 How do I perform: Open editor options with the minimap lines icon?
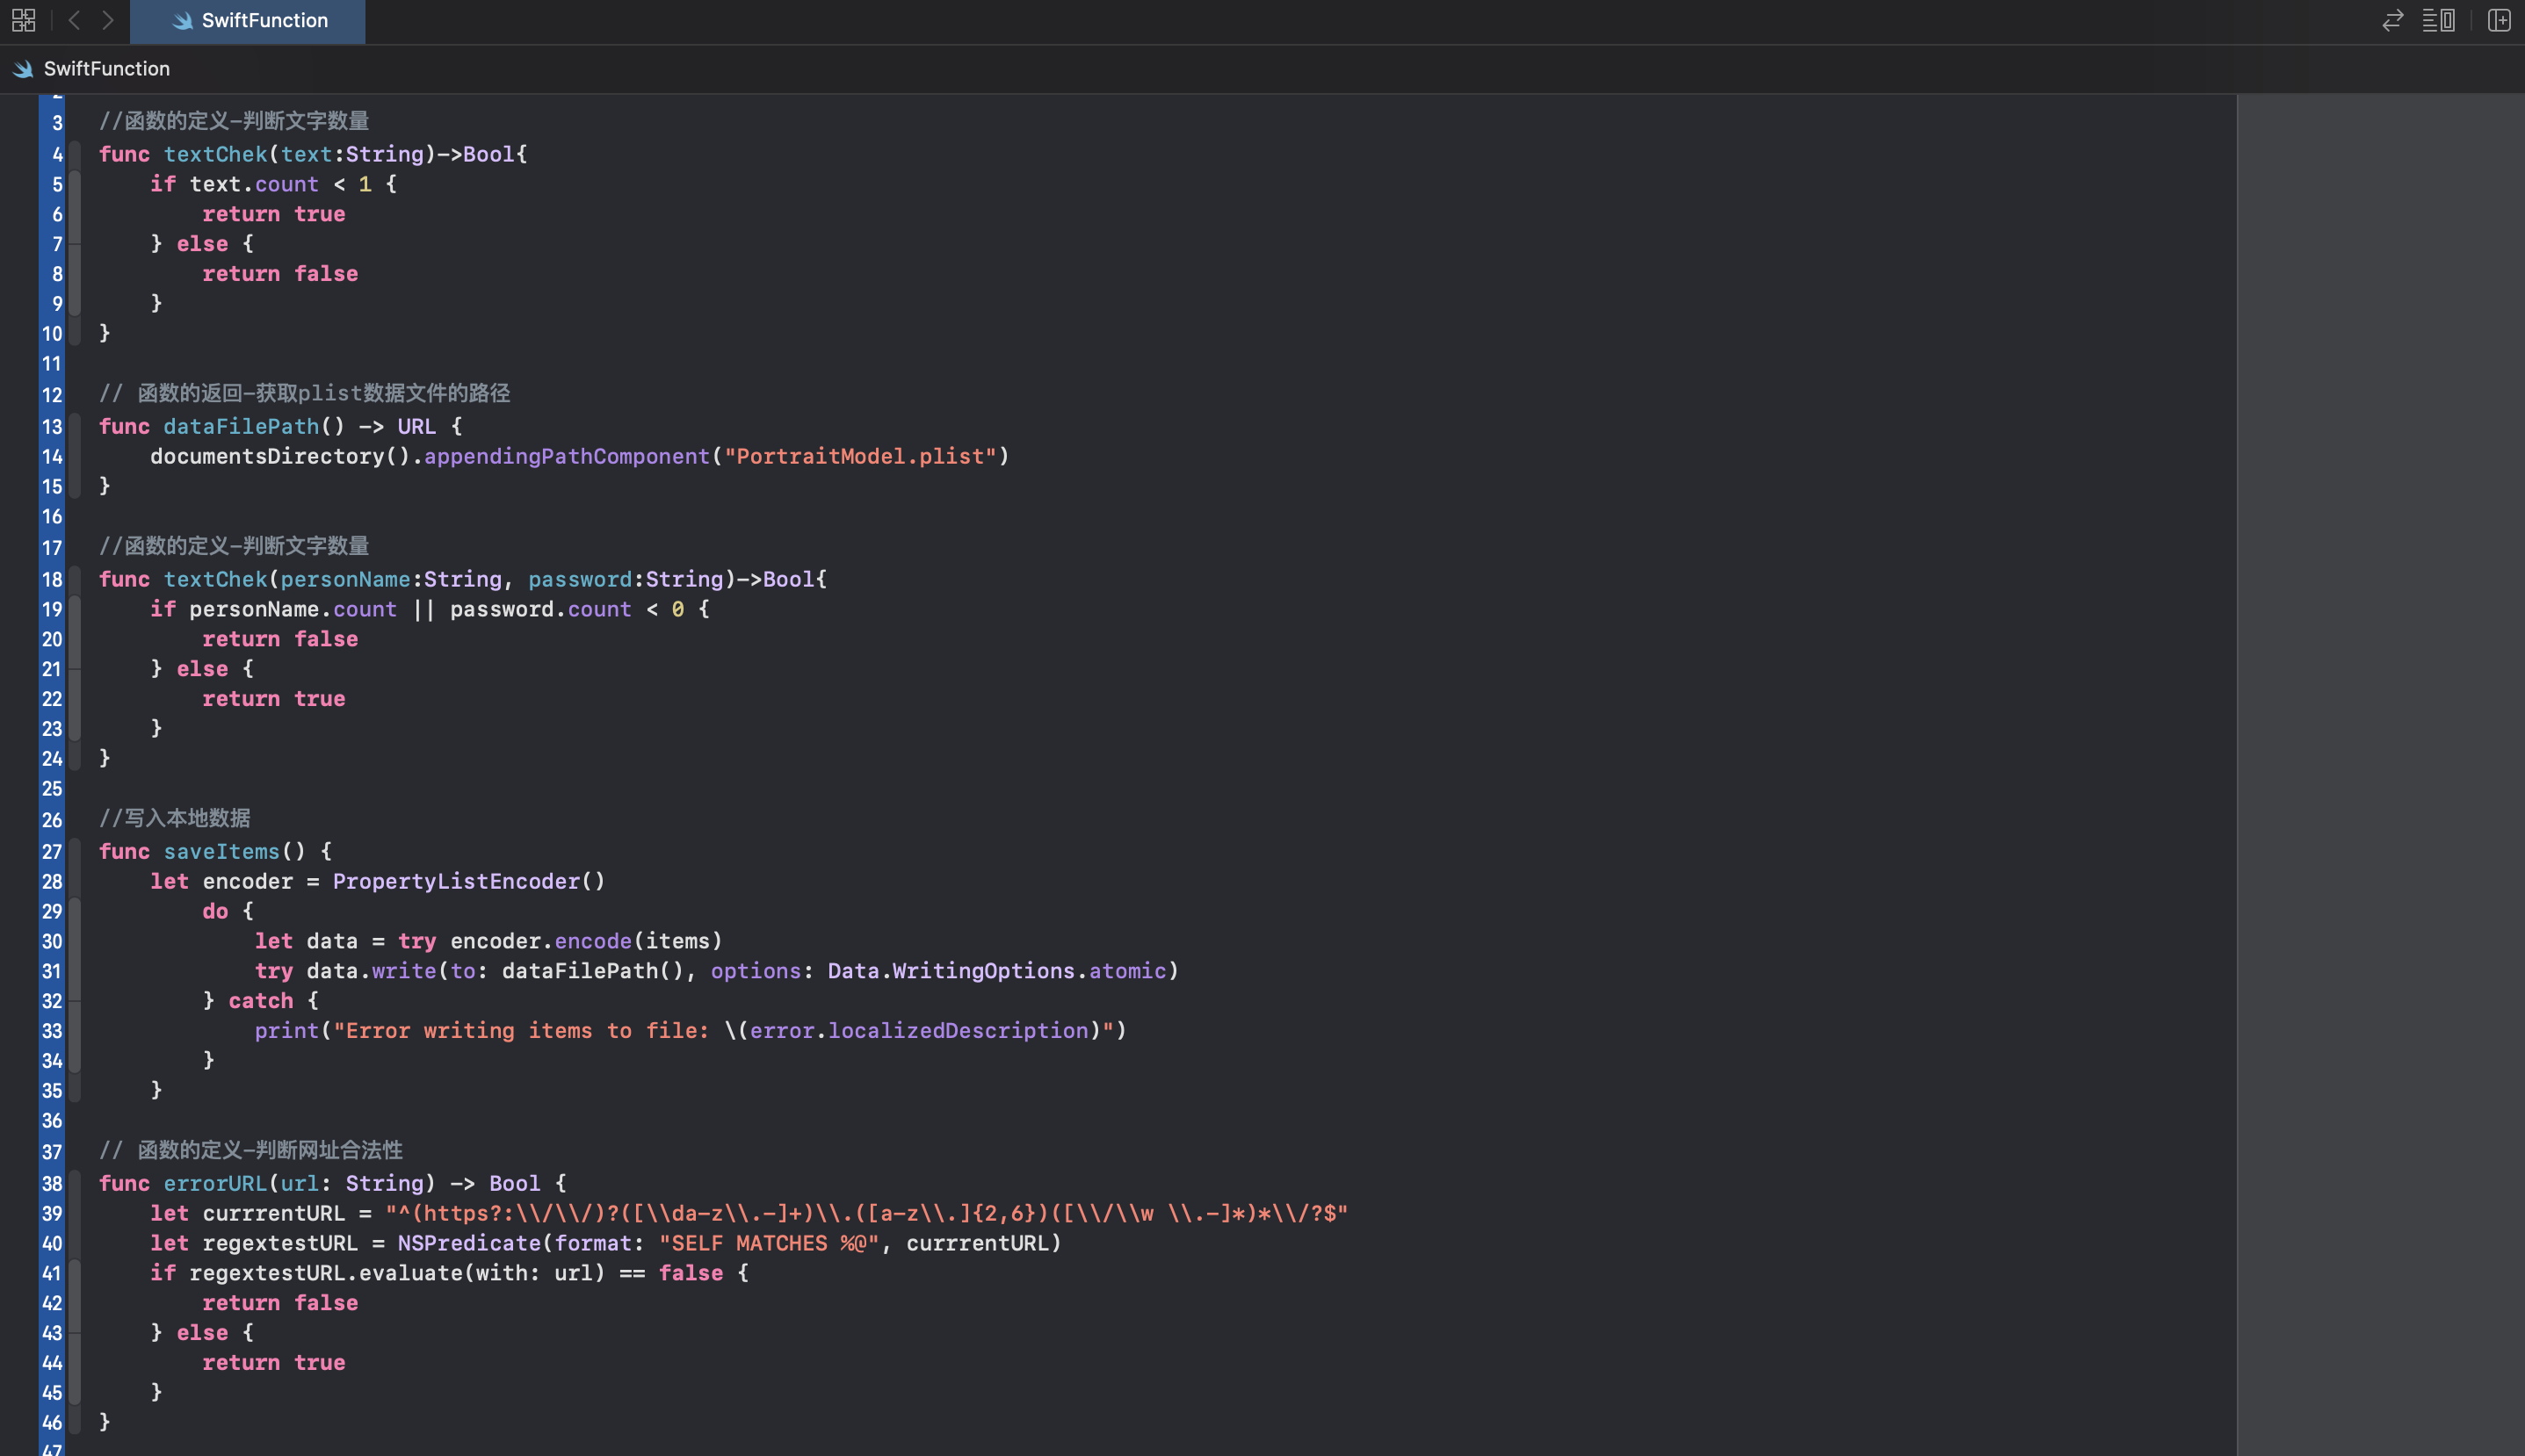2438,20
